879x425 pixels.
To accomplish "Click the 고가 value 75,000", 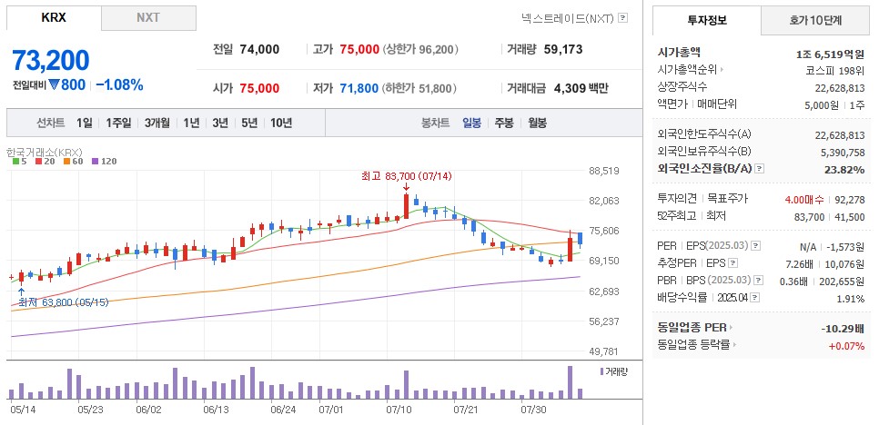I will 359,49.
